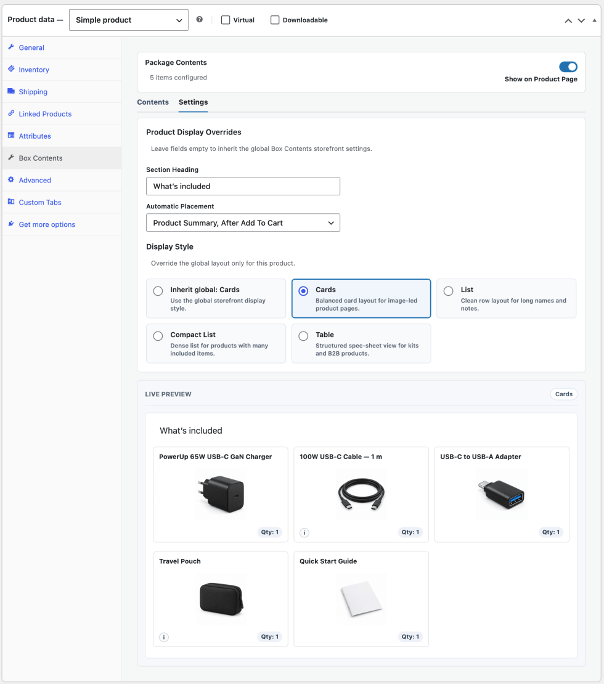Click Qty: 1 badge on USB-C to USB-A Adapter
The image size is (604, 684).
(x=551, y=532)
